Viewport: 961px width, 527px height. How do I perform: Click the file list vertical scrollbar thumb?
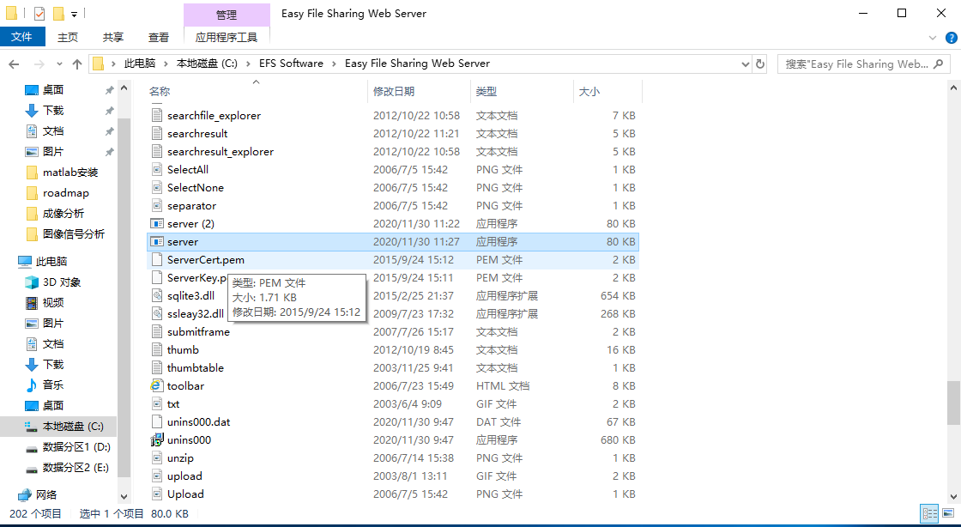pyautogui.click(x=953, y=403)
